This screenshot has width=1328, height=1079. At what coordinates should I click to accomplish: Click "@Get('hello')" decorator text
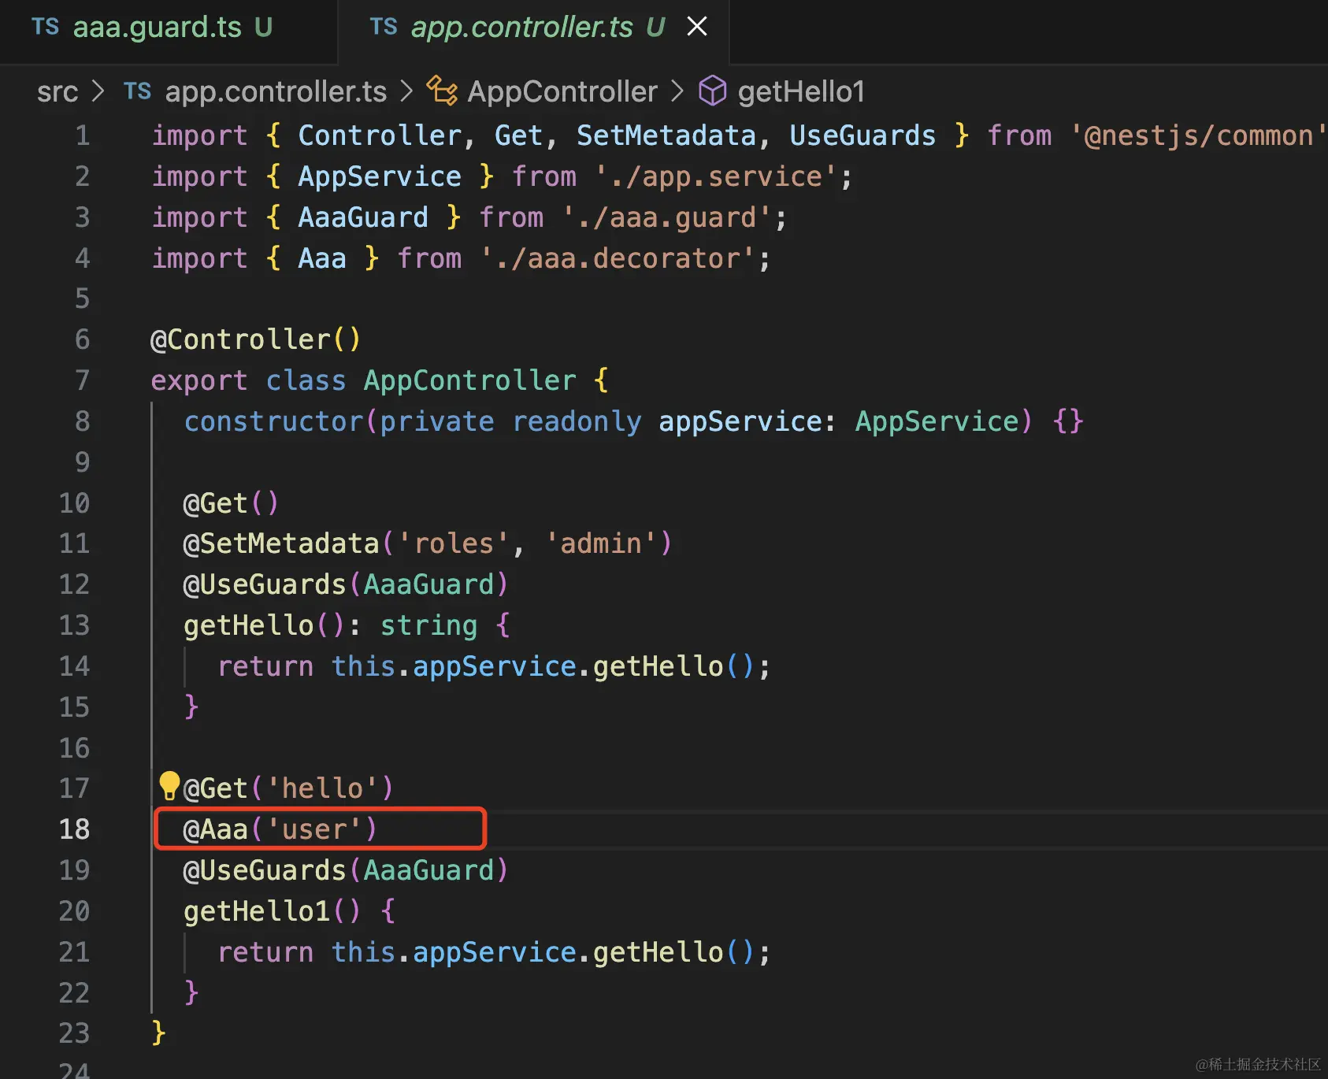pos(288,788)
